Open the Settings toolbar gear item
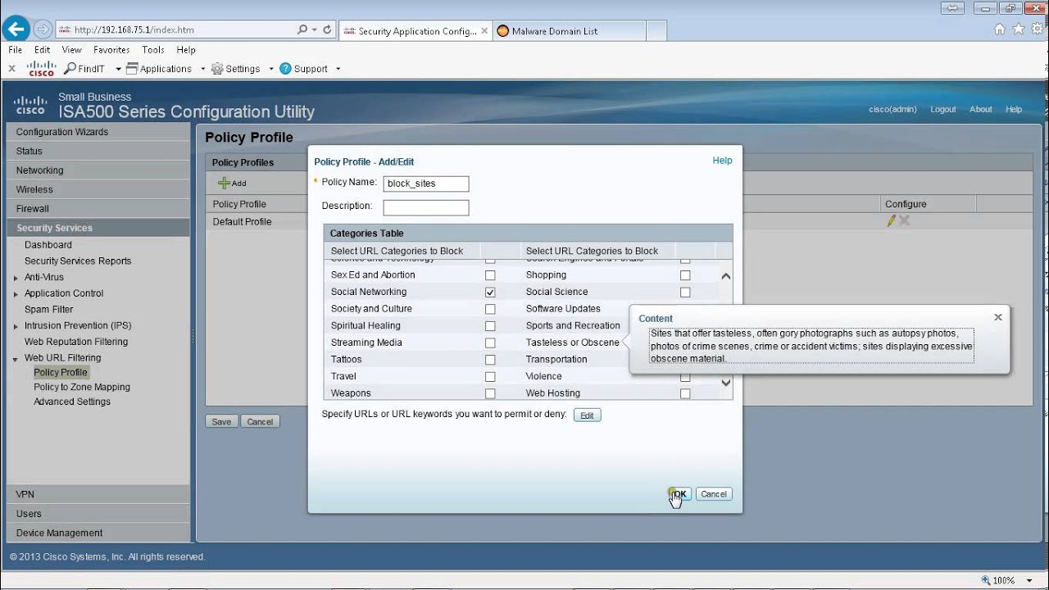 [235, 69]
